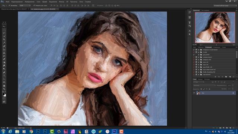Viewport: 238px width, 134px height.
Task: Switch to the Цвет panel tab
Action: click(x=194, y=47)
